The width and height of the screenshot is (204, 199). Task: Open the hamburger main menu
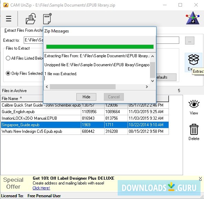(9, 19)
